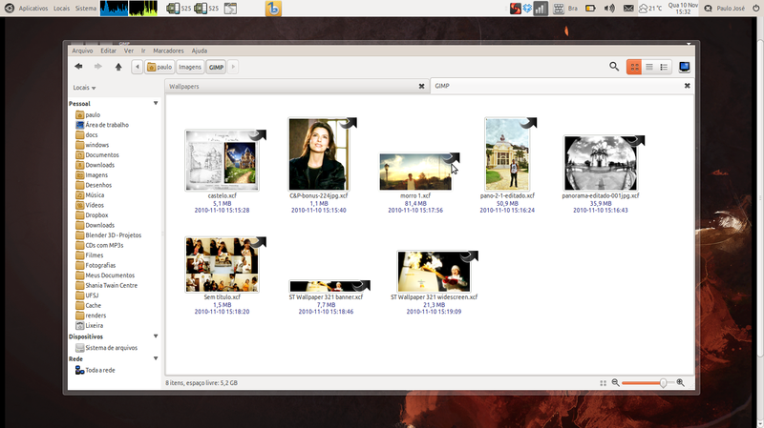Collapse the Pessoal sidebar section
Viewport: 764px width, 428px height.
click(155, 103)
